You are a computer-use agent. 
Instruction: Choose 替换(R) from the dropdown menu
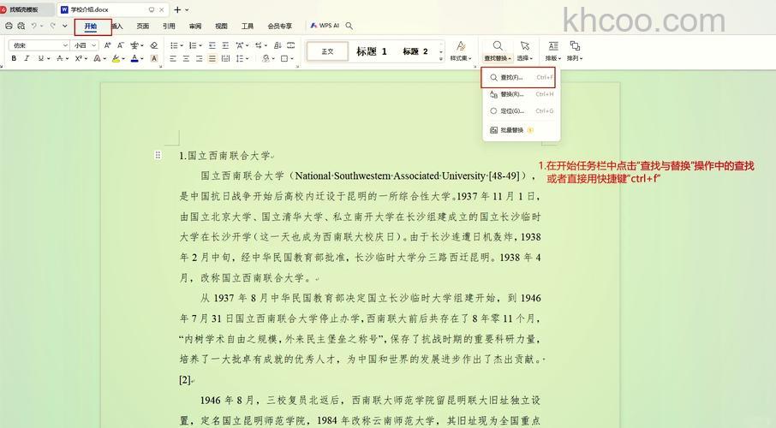521,94
